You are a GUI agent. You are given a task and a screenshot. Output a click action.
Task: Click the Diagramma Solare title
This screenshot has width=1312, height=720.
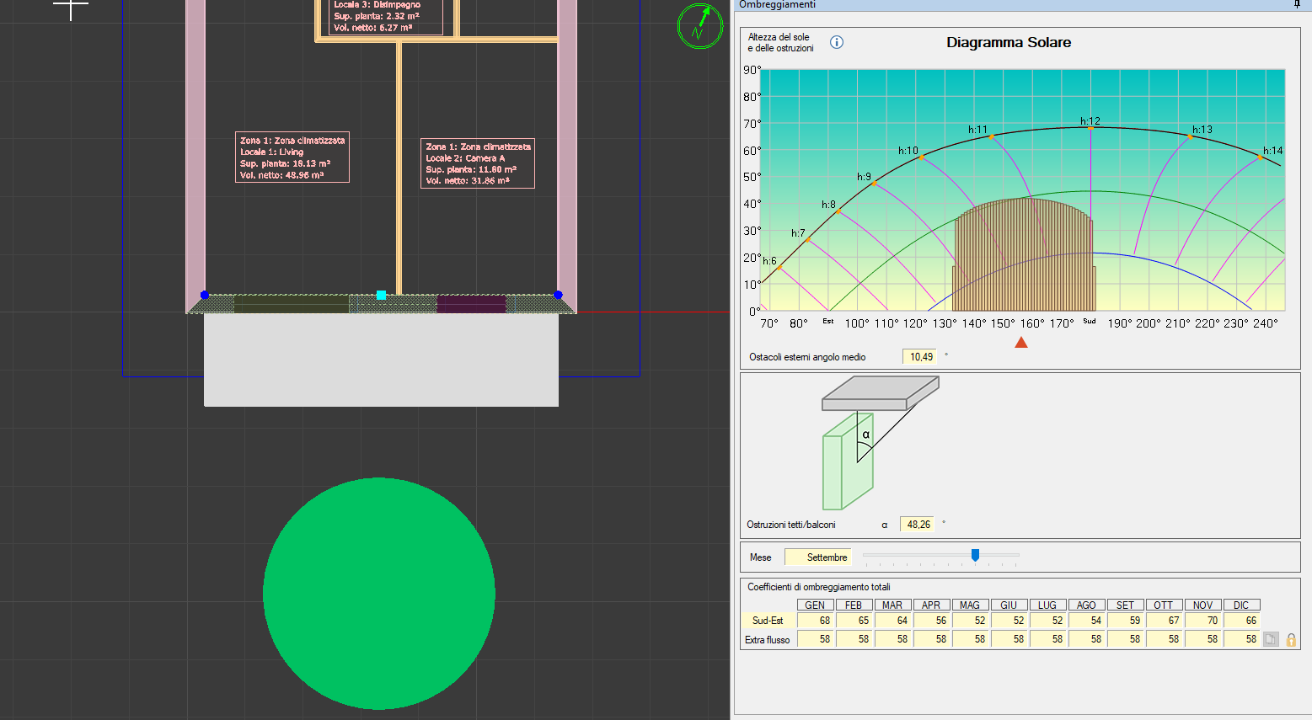(x=1009, y=42)
